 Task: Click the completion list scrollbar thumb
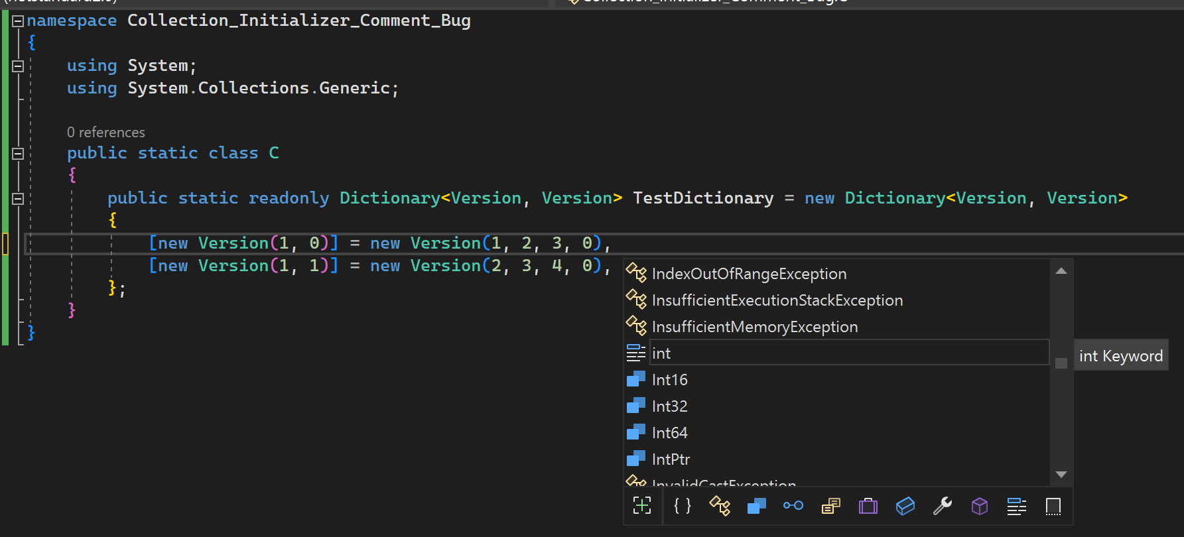click(1061, 363)
